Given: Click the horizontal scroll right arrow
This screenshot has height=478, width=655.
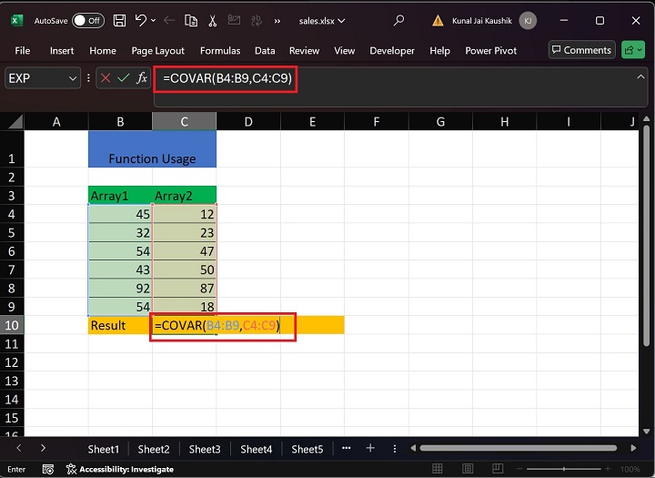Looking at the screenshot, I should click(633, 448).
